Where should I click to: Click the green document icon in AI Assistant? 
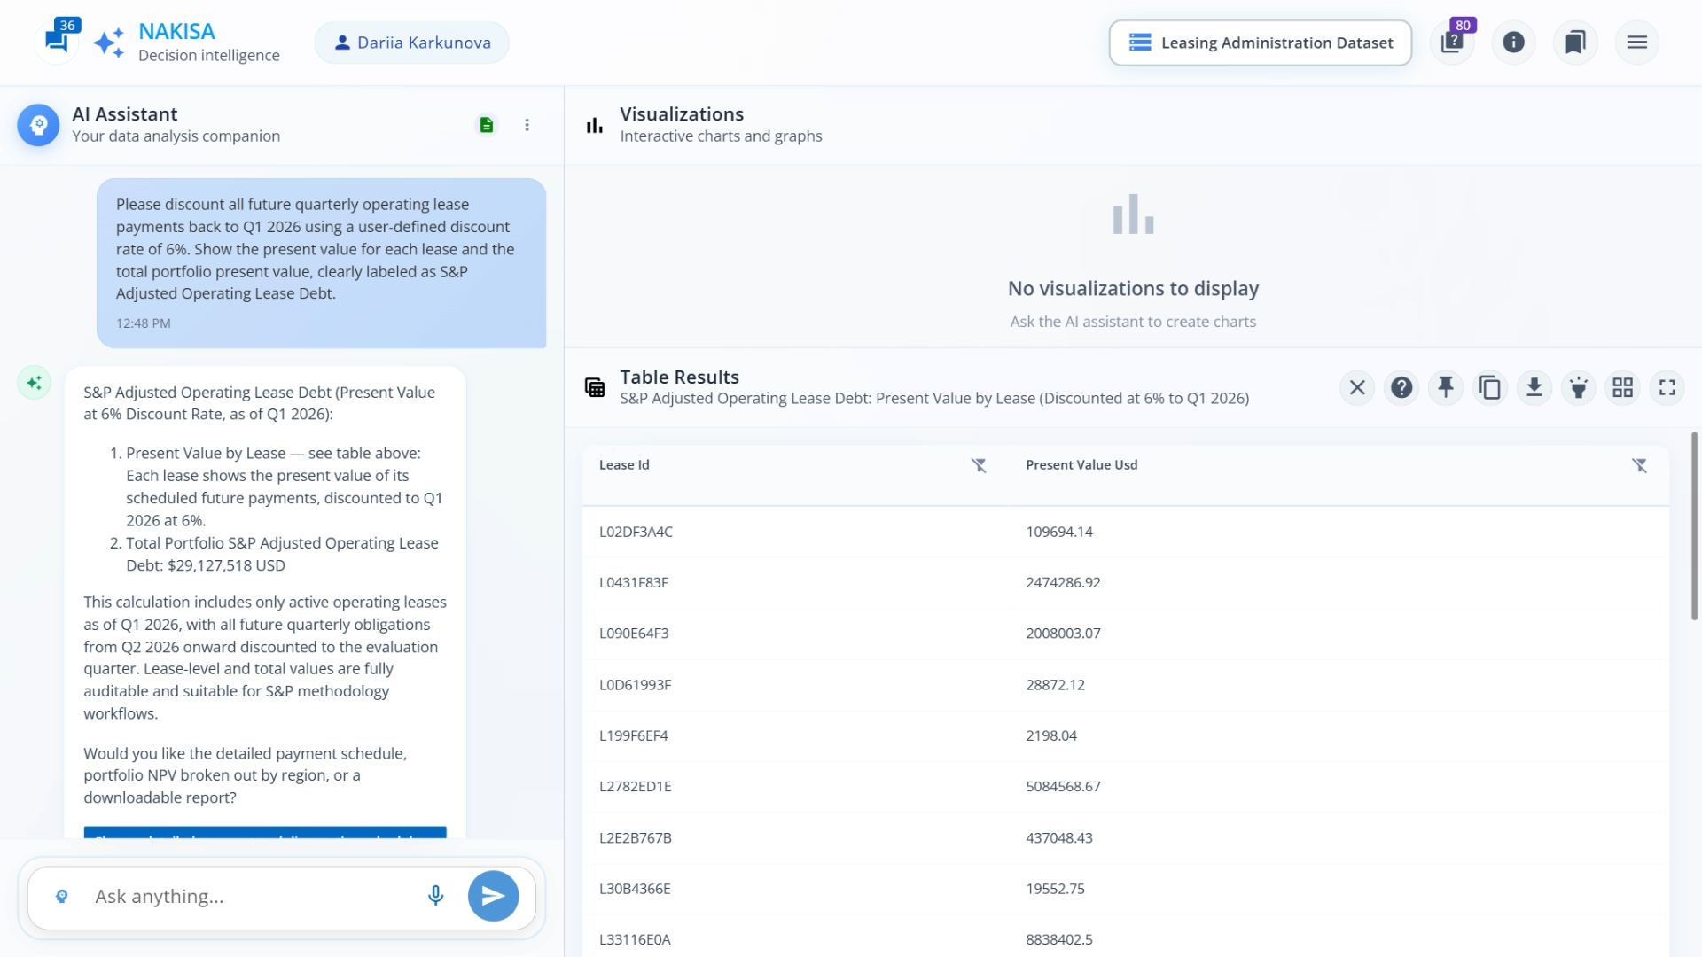(486, 125)
